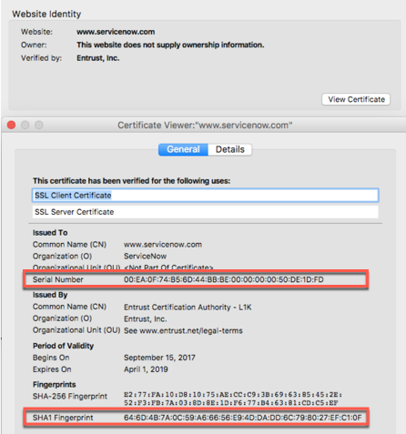Select the SSL Server Certificate entry
The width and height of the screenshot is (406, 434).
click(x=205, y=212)
